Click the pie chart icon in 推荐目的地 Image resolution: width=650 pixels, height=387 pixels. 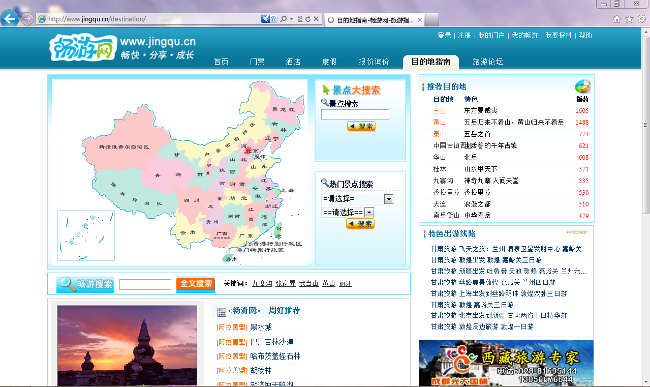tap(583, 86)
